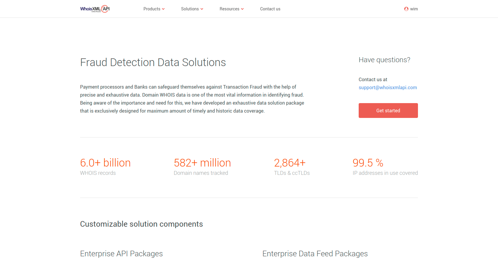Click the WhoisXML API logo
The width and height of the screenshot is (498, 264).
click(x=95, y=9)
